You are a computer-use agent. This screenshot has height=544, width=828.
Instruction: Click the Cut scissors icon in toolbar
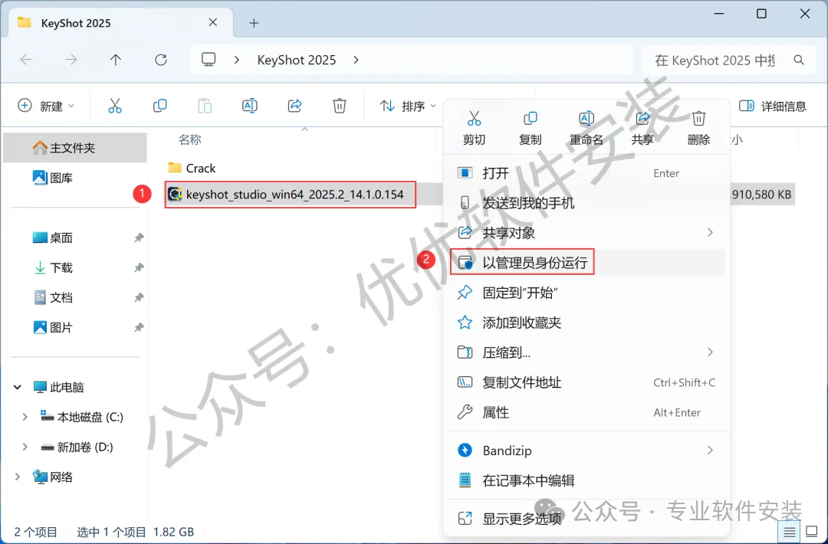point(114,106)
